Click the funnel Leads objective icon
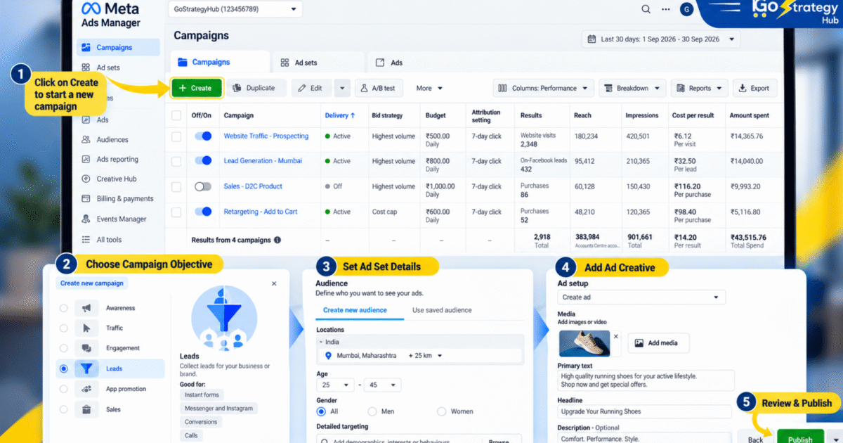843x443 pixels. coord(86,368)
